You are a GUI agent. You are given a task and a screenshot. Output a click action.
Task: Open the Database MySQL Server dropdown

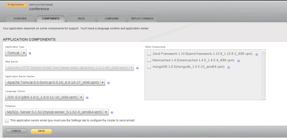106,112
